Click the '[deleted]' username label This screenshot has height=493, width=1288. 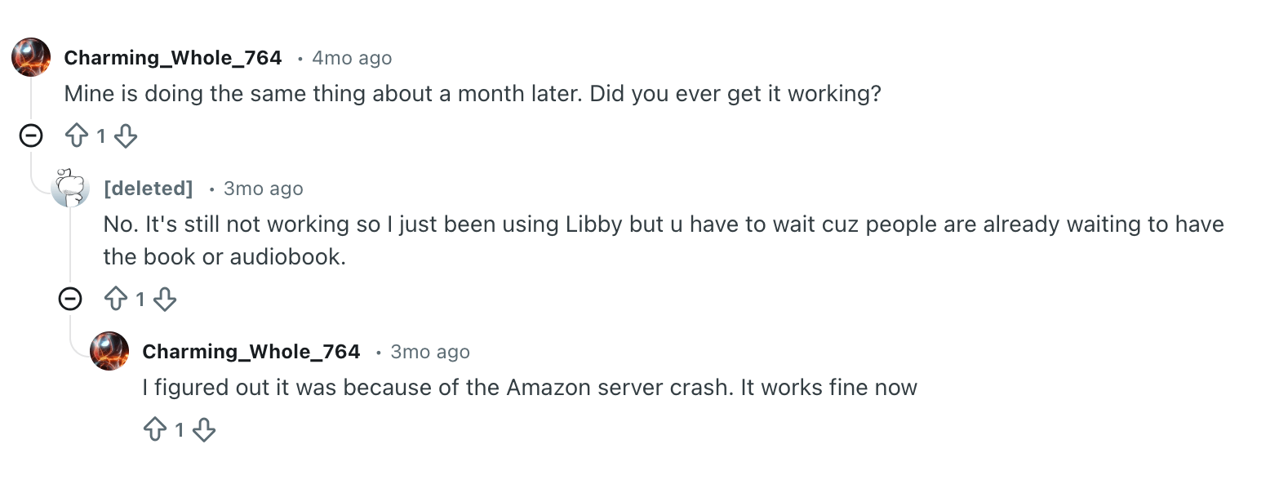click(x=149, y=189)
